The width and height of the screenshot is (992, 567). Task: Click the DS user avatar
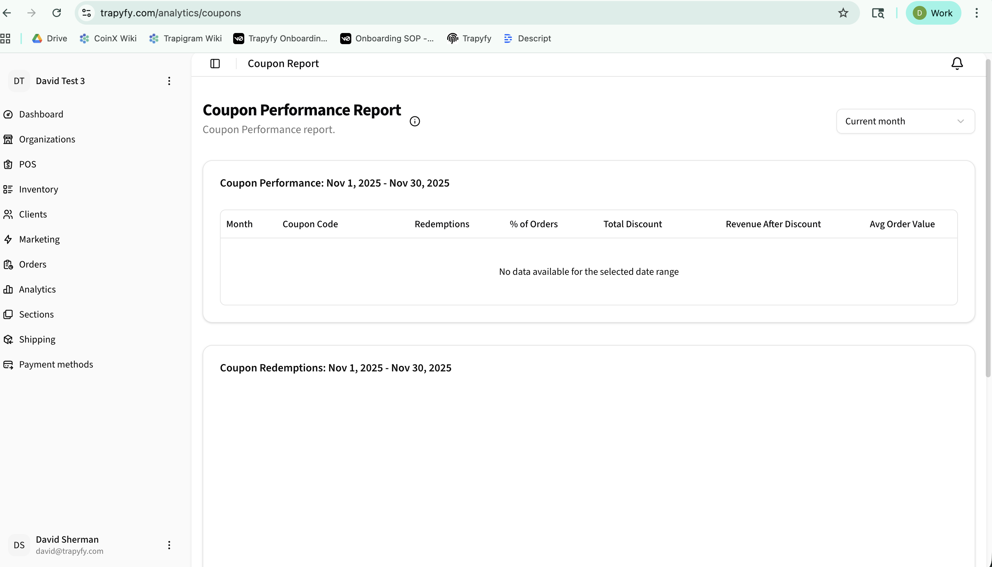pyautogui.click(x=19, y=545)
